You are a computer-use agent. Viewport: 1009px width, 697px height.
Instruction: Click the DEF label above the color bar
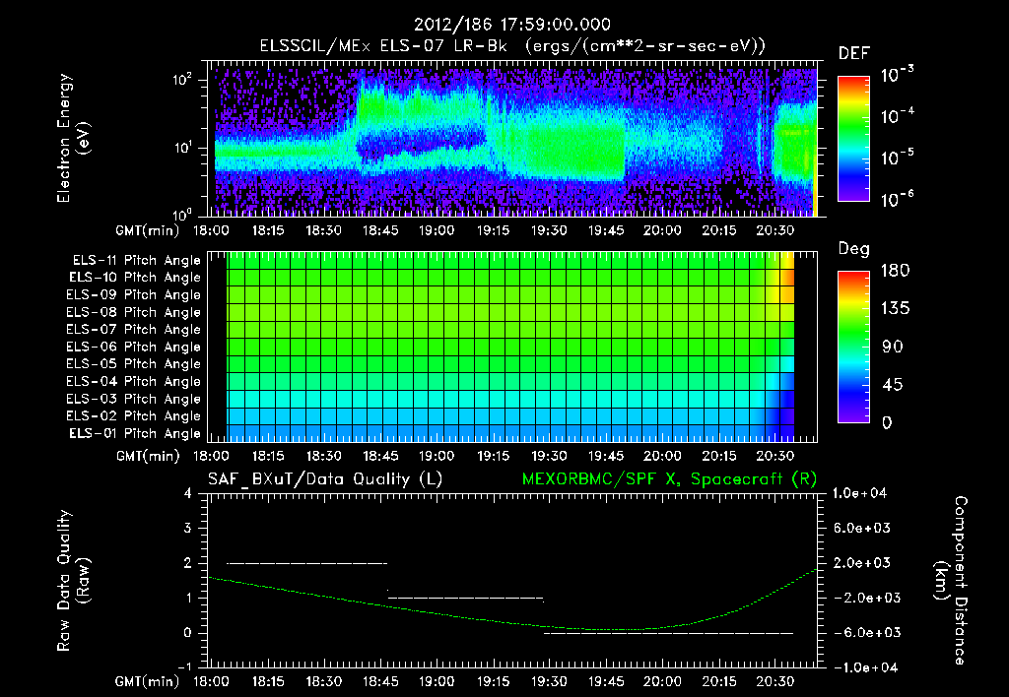[x=854, y=54]
